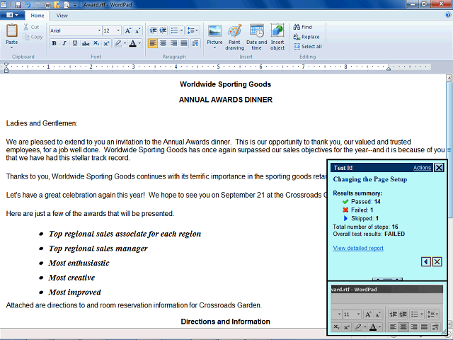Screen dimensions: 453x340
Task: Start a bulleted list with the list icon
Action: pyautogui.click(x=174, y=30)
